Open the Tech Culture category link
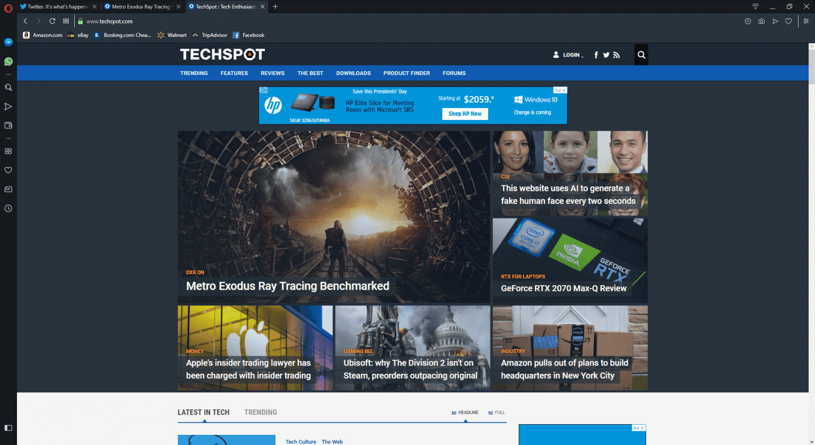 click(x=301, y=442)
